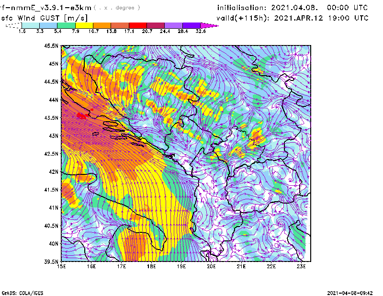
Task: Click the legend value 24.4
Action: click(x=165, y=31)
